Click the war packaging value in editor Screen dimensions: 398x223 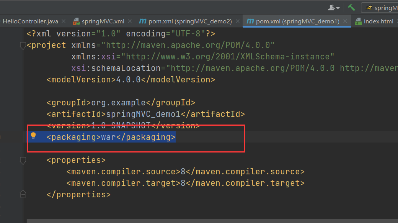click(108, 137)
